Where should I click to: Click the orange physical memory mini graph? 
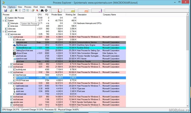point(83,10)
